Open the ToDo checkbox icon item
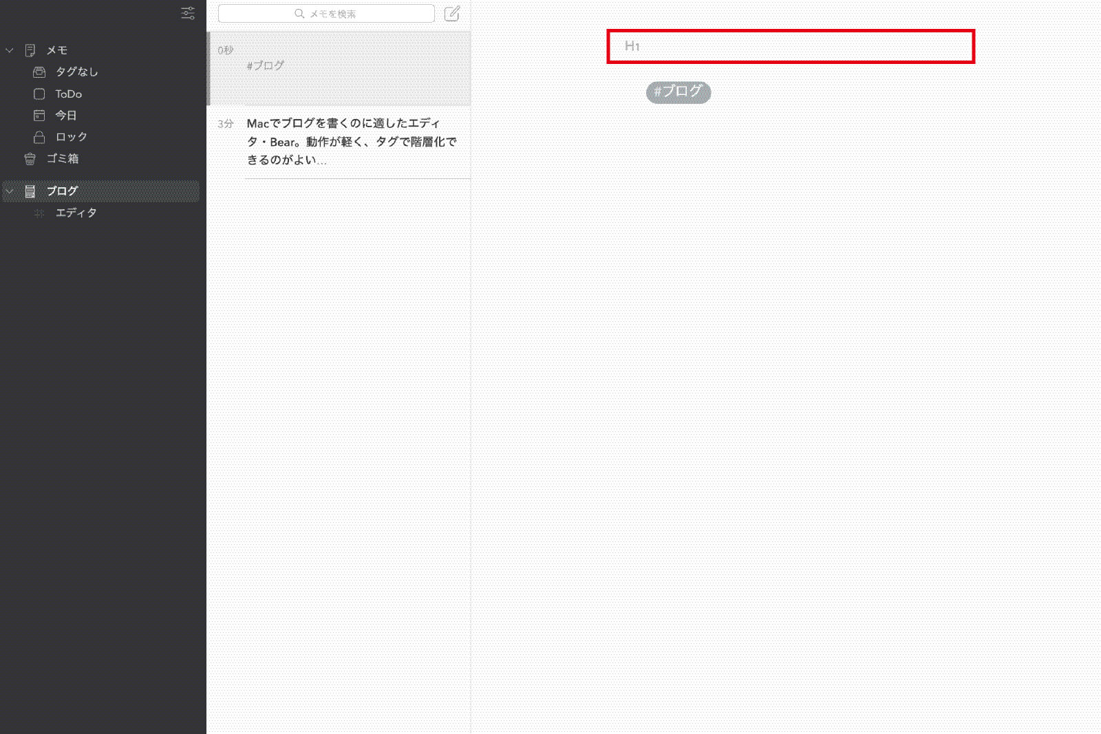 pyautogui.click(x=39, y=94)
